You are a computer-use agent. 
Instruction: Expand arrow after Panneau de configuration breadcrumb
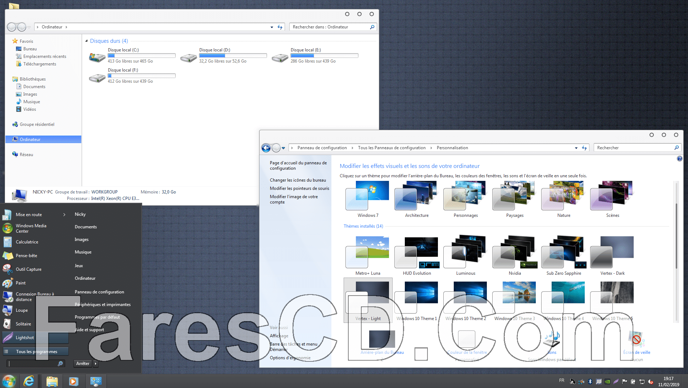(352, 148)
